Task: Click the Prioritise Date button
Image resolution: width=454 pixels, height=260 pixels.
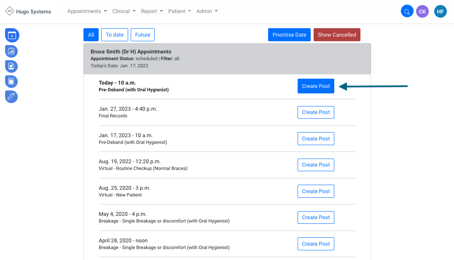Action: [289, 35]
